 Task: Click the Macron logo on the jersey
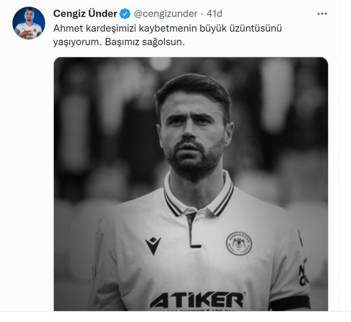point(153,246)
